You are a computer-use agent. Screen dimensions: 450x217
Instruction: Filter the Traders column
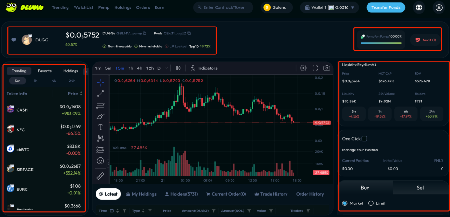(308, 211)
